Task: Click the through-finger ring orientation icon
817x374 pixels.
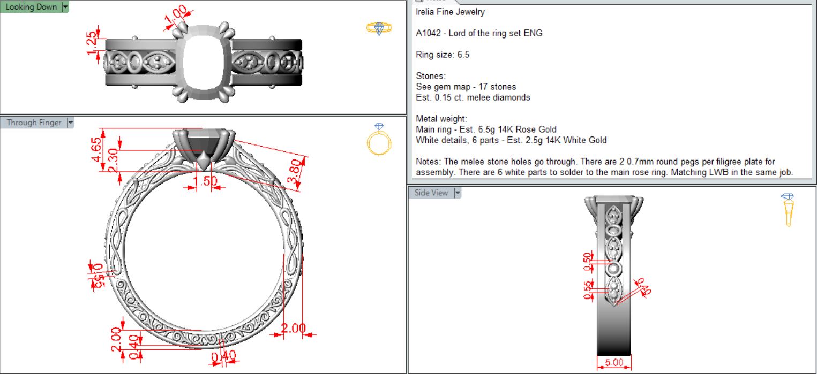Action: click(379, 140)
